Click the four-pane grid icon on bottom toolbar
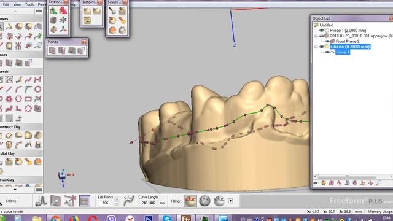Image resolution: width=393 pixels, height=221 pixels. point(85,201)
